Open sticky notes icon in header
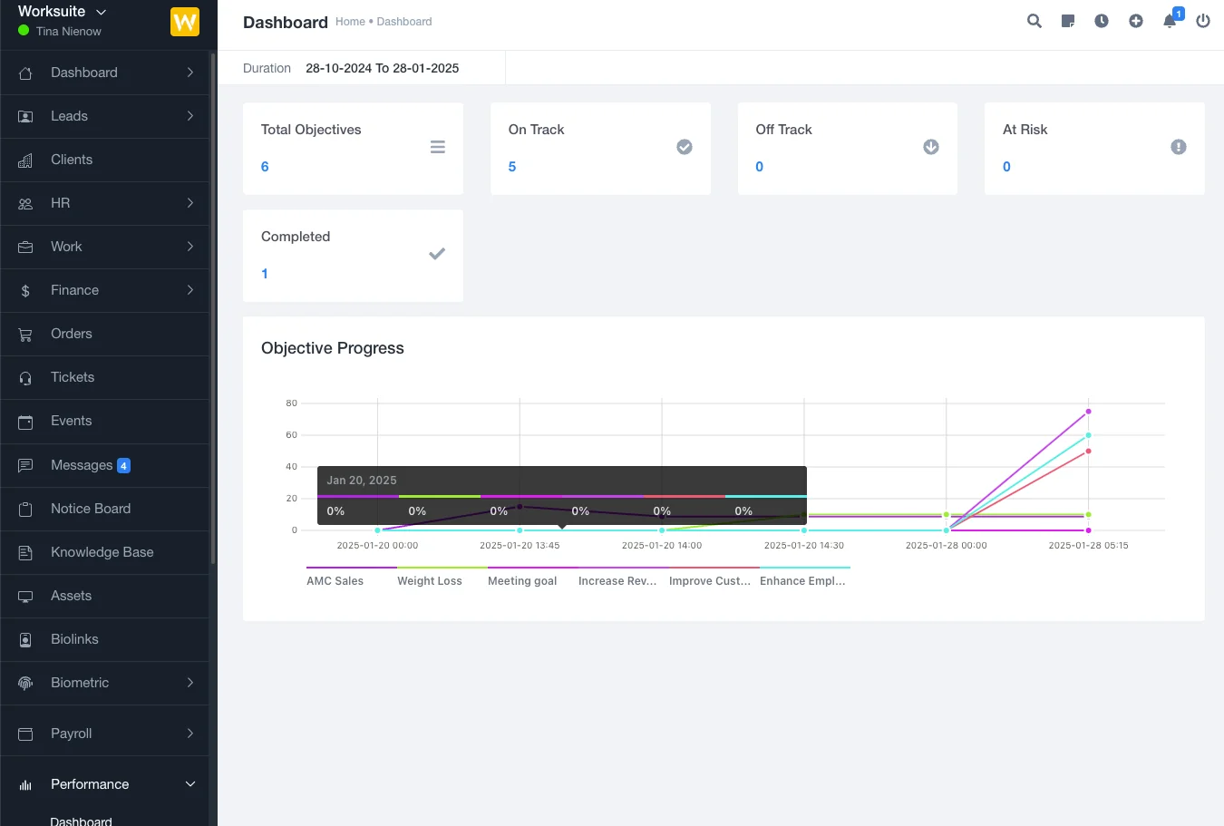This screenshot has width=1224, height=826. (x=1068, y=21)
